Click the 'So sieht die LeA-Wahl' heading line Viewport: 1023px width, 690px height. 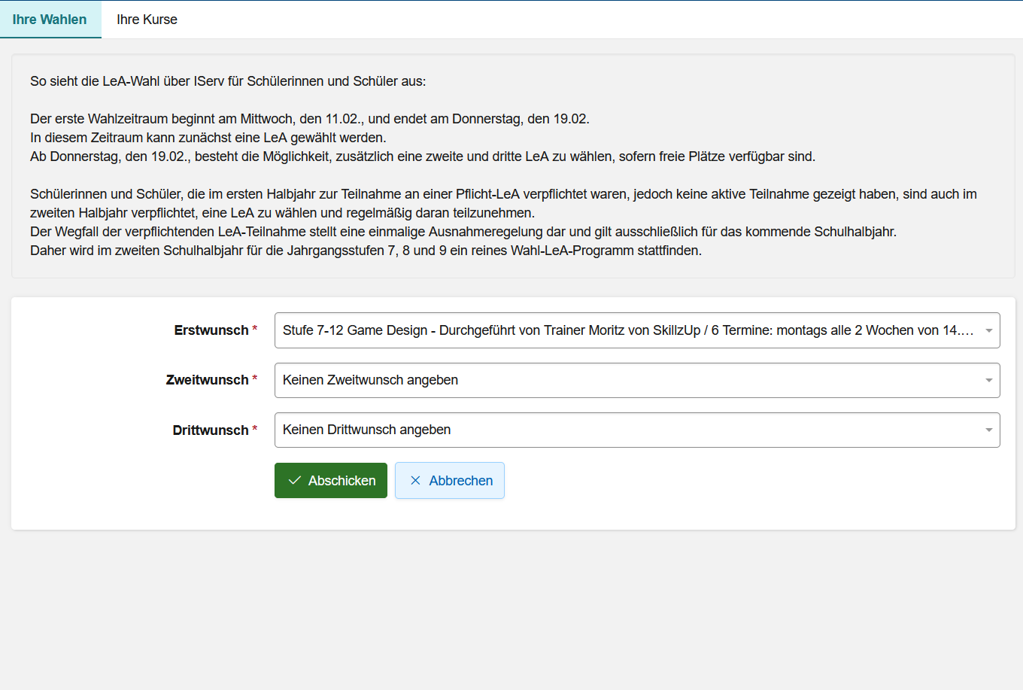coord(228,81)
